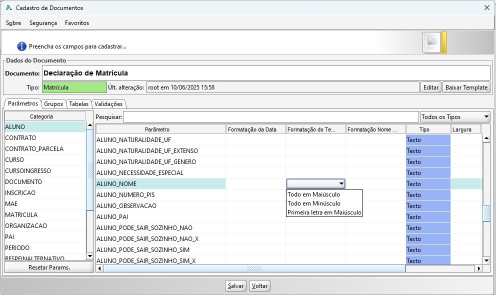Click the Formatação da Data column header
The image size is (496, 295).
(255, 129)
